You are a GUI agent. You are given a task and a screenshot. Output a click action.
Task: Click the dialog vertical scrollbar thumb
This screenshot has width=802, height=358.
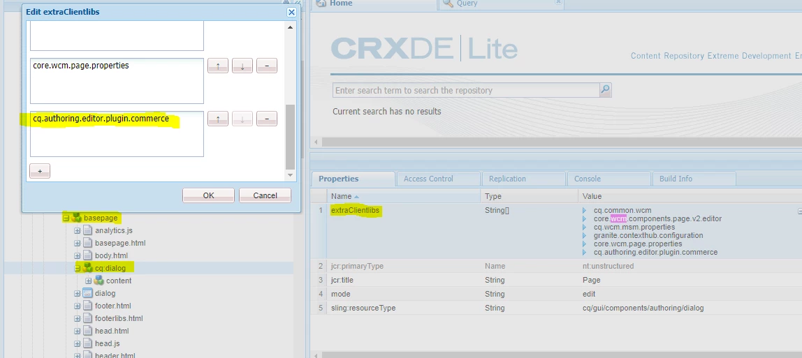tap(290, 137)
